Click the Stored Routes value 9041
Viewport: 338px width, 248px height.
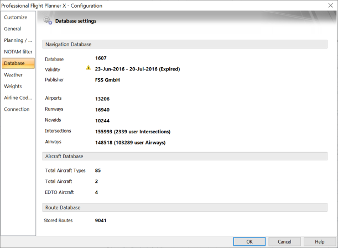tap(101, 220)
